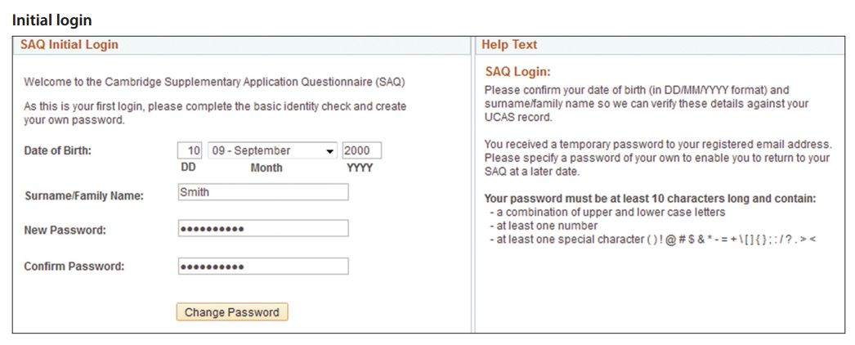855x345 pixels.
Task: Click the SAQ Login help heading
Action: click(x=518, y=72)
